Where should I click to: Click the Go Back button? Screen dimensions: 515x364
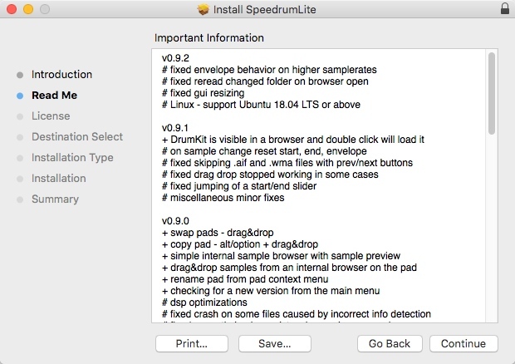pyautogui.click(x=390, y=343)
